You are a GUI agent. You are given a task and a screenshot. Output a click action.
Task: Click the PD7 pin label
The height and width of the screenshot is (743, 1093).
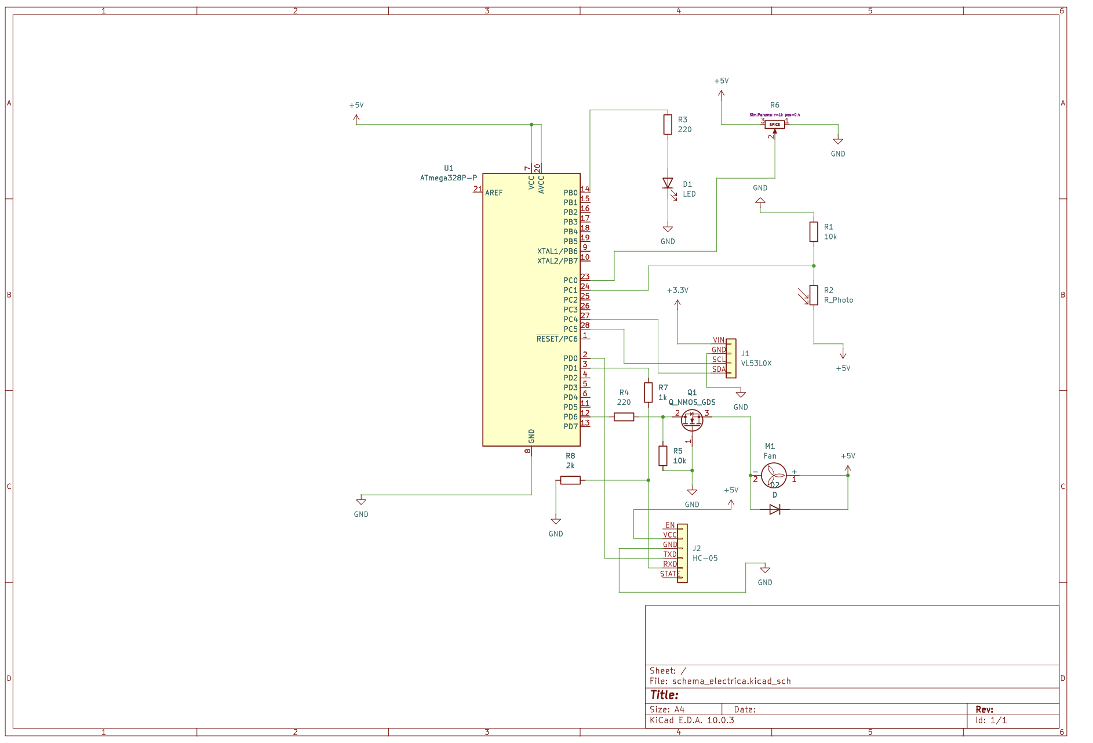[570, 427]
